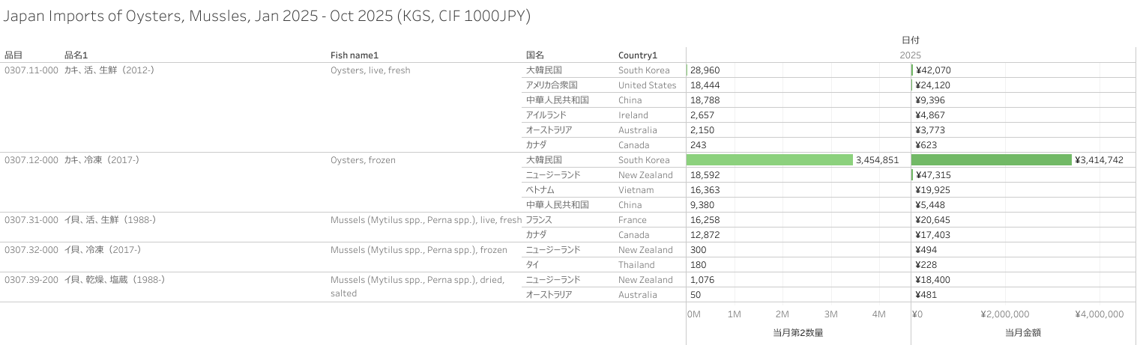Image resolution: width=1137 pixels, height=345 pixels.
Task: Click the "Thailand" country label
Action: click(x=636, y=265)
